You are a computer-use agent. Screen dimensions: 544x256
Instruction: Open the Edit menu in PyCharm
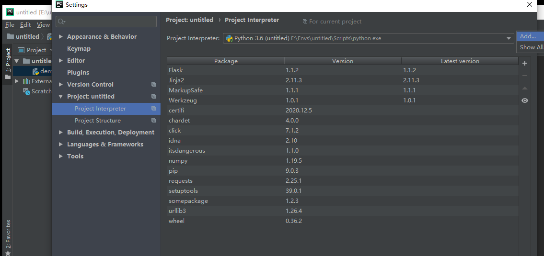tap(25, 24)
